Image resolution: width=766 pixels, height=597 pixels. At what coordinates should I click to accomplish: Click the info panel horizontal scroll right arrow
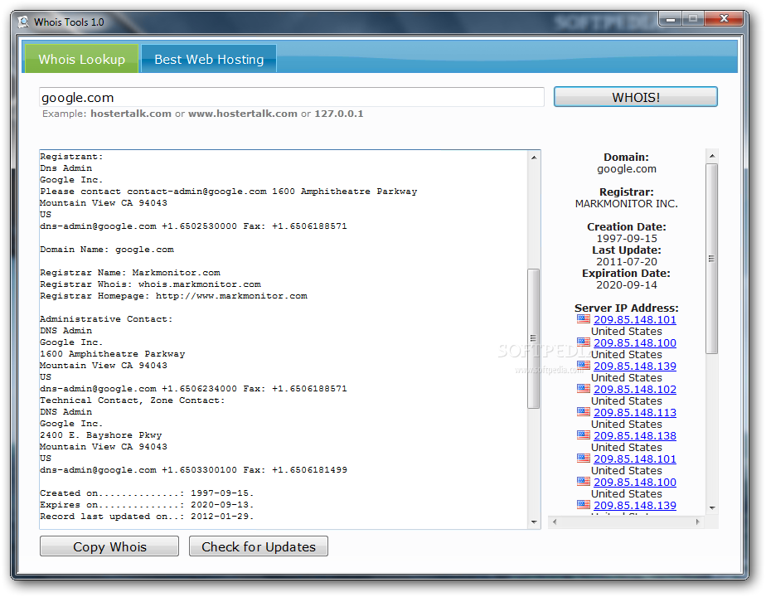click(x=698, y=522)
